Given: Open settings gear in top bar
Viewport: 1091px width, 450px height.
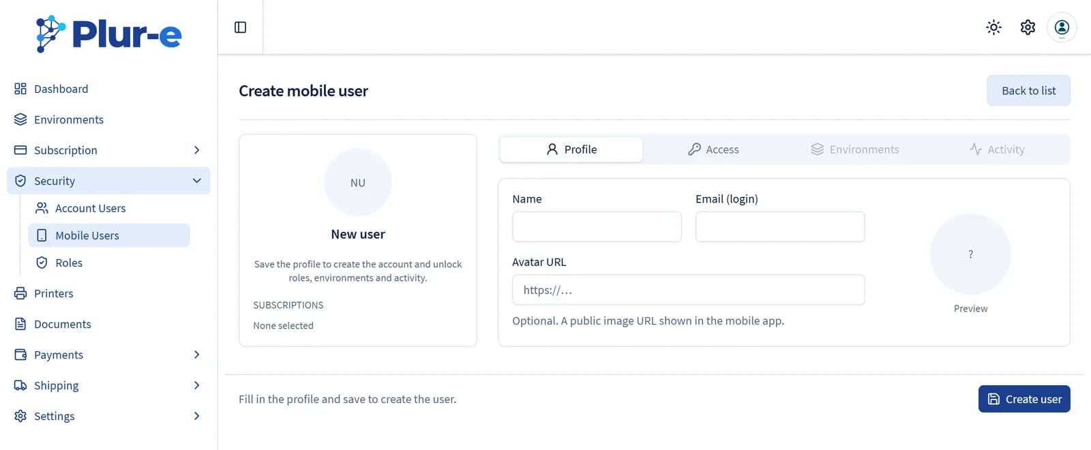Looking at the screenshot, I should pos(1028,27).
